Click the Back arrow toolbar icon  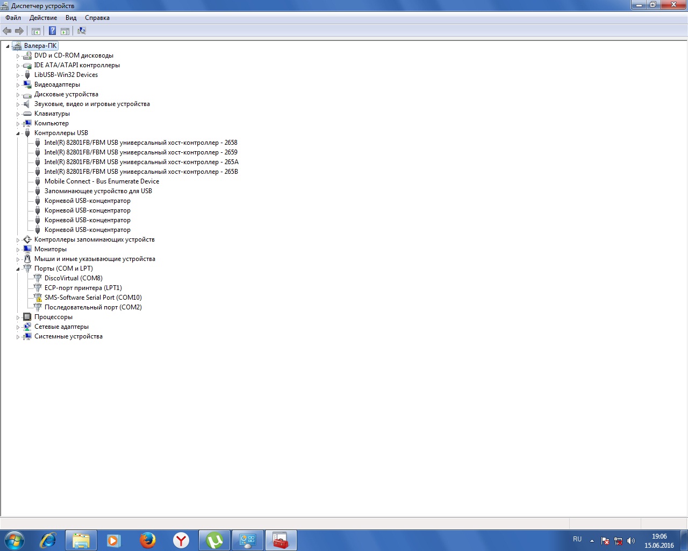pos(7,31)
